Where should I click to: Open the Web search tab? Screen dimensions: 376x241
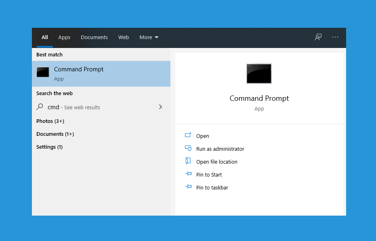[124, 37]
